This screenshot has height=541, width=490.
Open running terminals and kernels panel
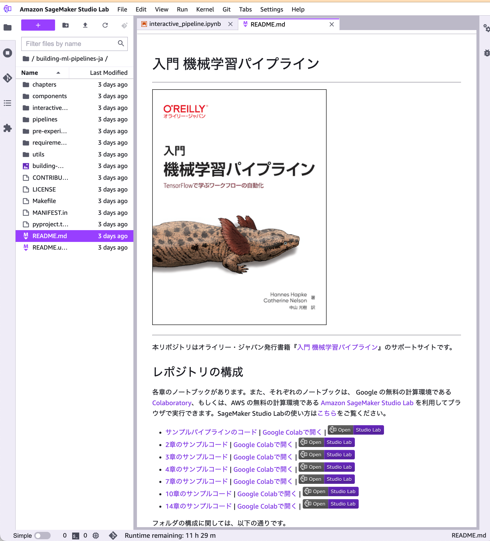[8, 53]
